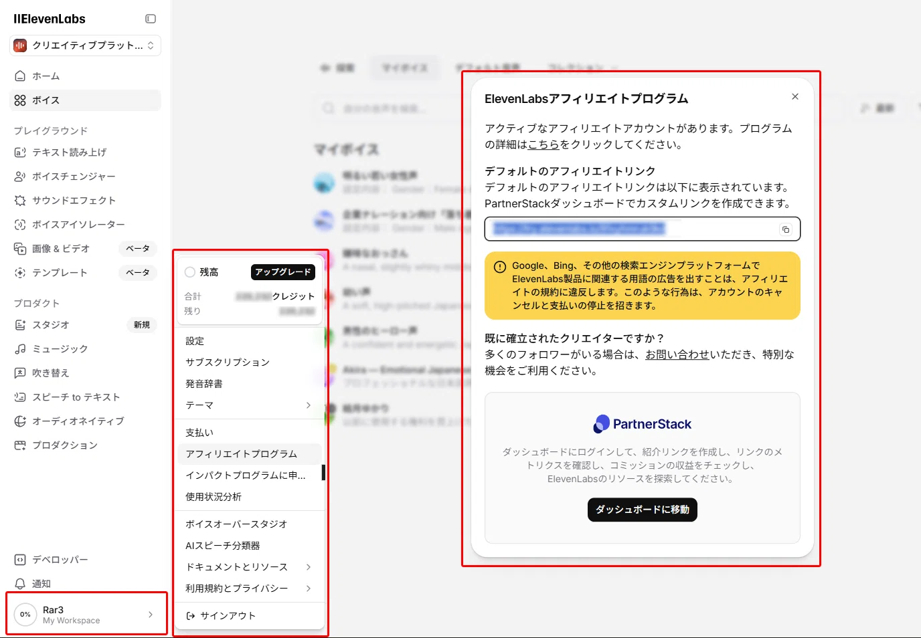Screen dimensions: 921x638
Task: Click the affiliate link text field
Action: (x=643, y=229)
